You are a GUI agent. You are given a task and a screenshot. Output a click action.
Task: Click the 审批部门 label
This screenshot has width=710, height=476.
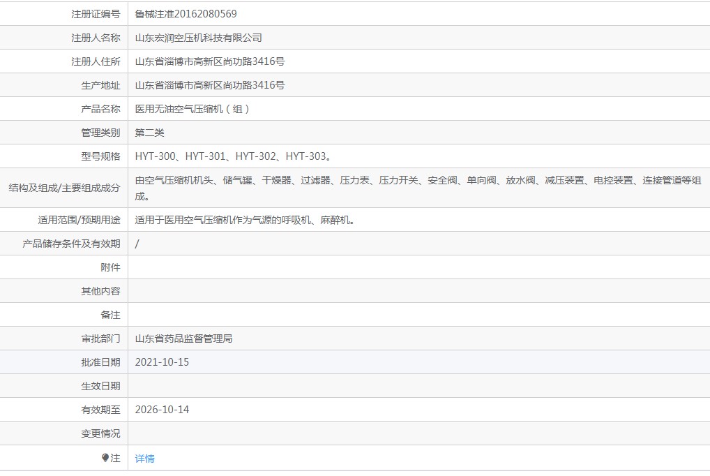[x=100, y=339]
